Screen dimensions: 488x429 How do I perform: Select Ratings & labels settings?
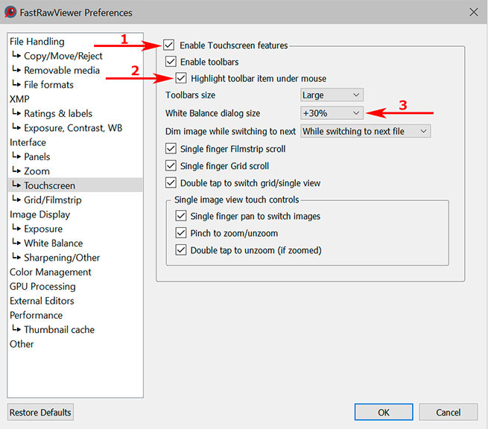coord(58,113)
